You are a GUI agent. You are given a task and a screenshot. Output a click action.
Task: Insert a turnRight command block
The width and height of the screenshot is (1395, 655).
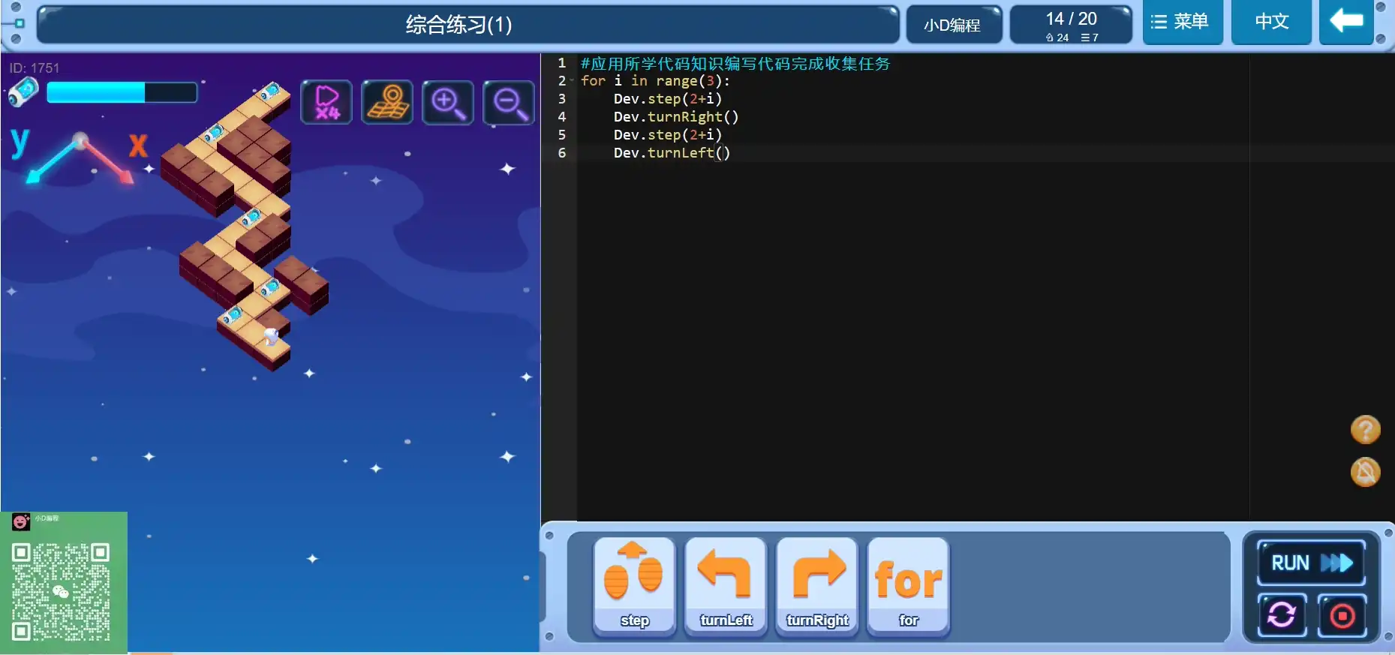coord(817,587)
